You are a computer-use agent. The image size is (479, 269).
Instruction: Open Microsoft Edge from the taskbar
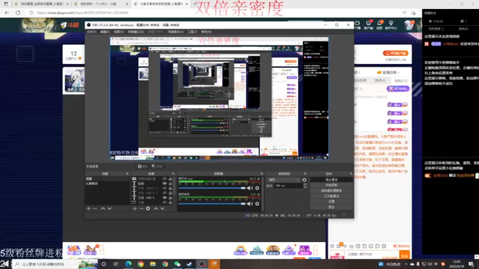128,264
